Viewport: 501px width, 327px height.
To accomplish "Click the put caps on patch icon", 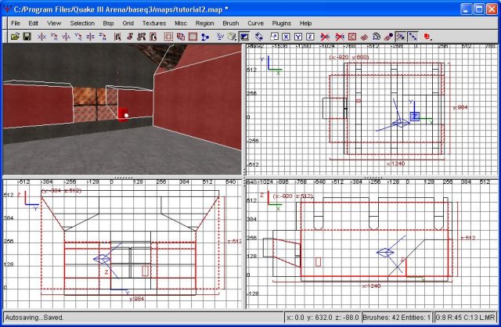I will click(x=388, y=37).
